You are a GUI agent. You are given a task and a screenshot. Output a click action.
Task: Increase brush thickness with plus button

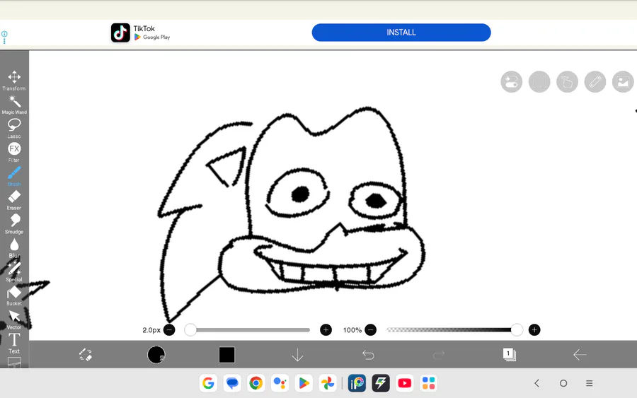(326, 330)
